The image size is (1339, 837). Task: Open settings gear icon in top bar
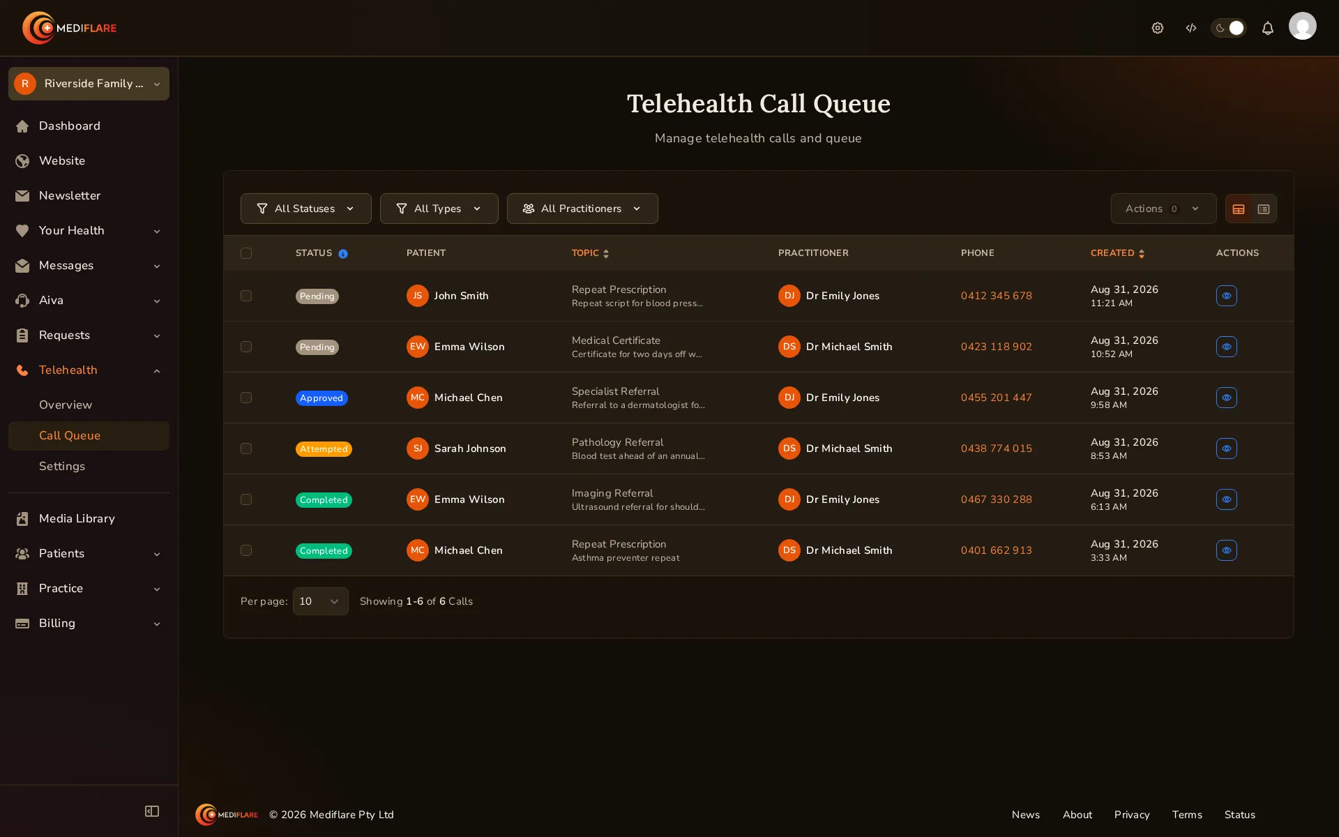1158,28
